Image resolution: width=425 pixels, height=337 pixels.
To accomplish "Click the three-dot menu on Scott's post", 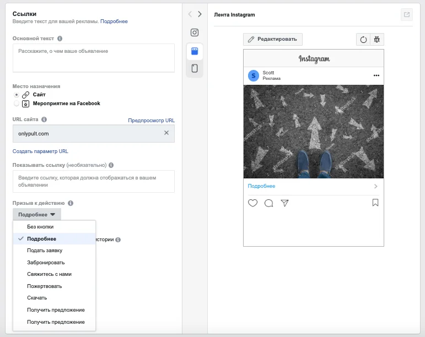I will [x=376, y=75].
